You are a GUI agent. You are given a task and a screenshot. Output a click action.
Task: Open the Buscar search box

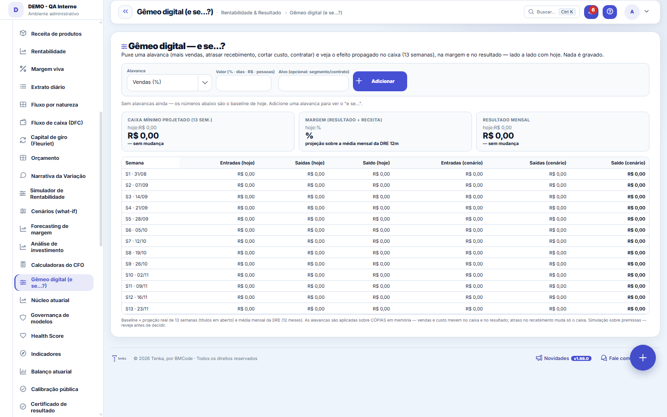click(552, 12)
